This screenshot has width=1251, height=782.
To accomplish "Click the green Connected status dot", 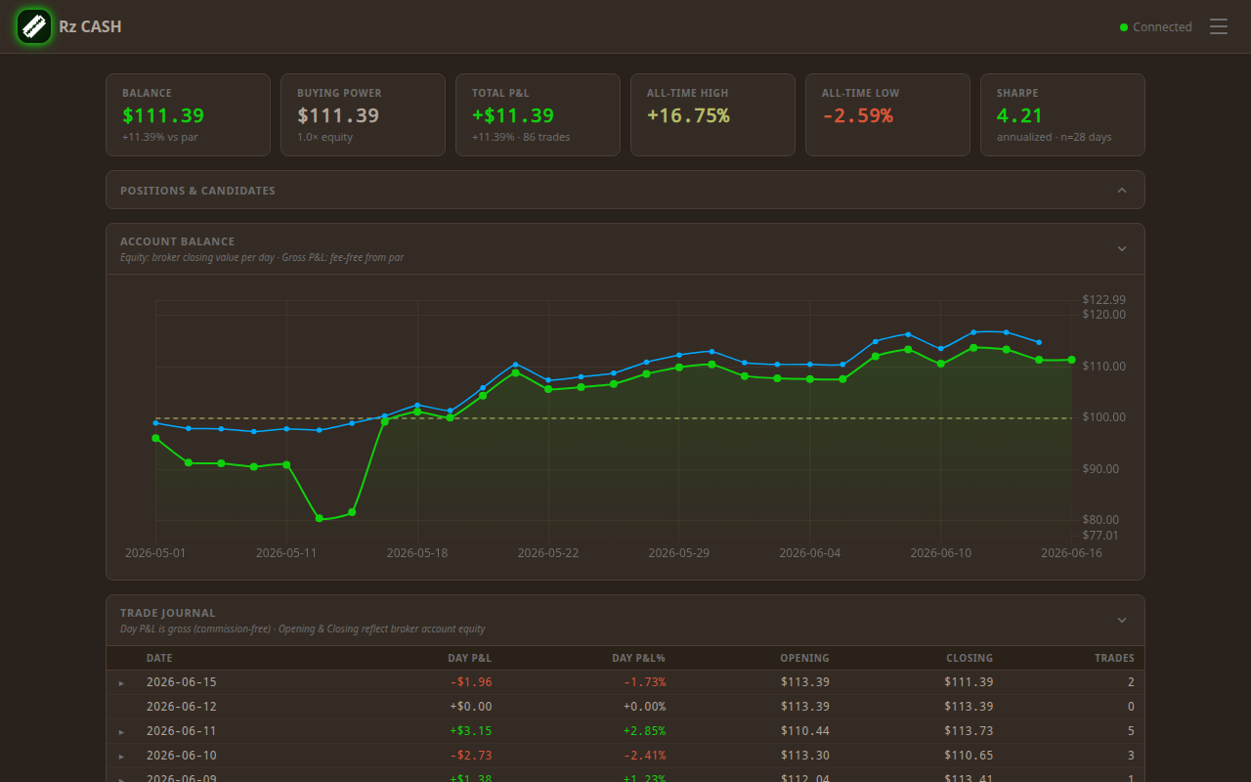I will click(1124, 27).
